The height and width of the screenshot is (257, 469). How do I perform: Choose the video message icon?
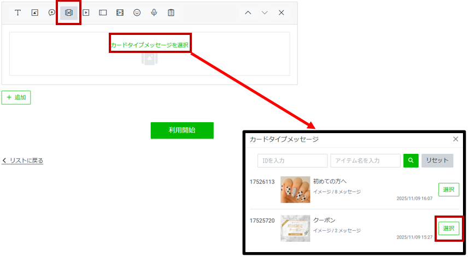[x=86, y=13]
